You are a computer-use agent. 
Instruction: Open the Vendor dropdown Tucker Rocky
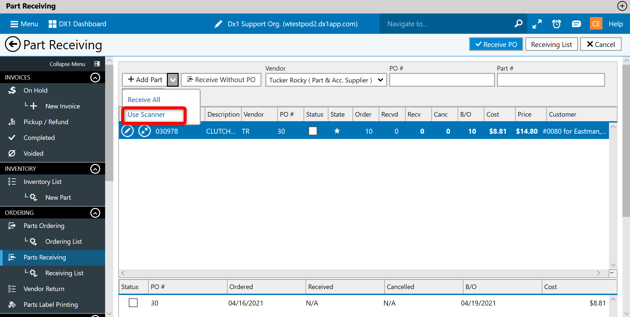coord(326,80)
